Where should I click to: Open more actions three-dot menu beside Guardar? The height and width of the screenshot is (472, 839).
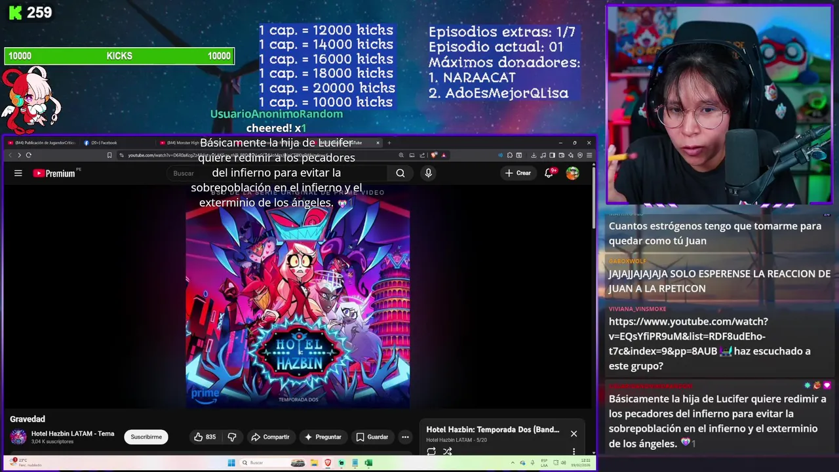(x=405, y=437)
